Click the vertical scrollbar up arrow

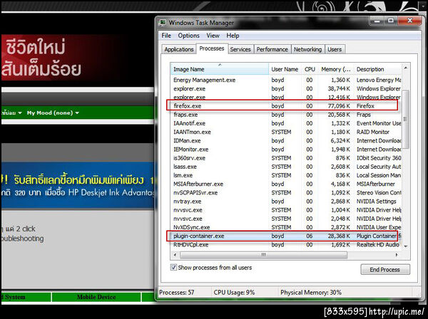click(405, 68)
